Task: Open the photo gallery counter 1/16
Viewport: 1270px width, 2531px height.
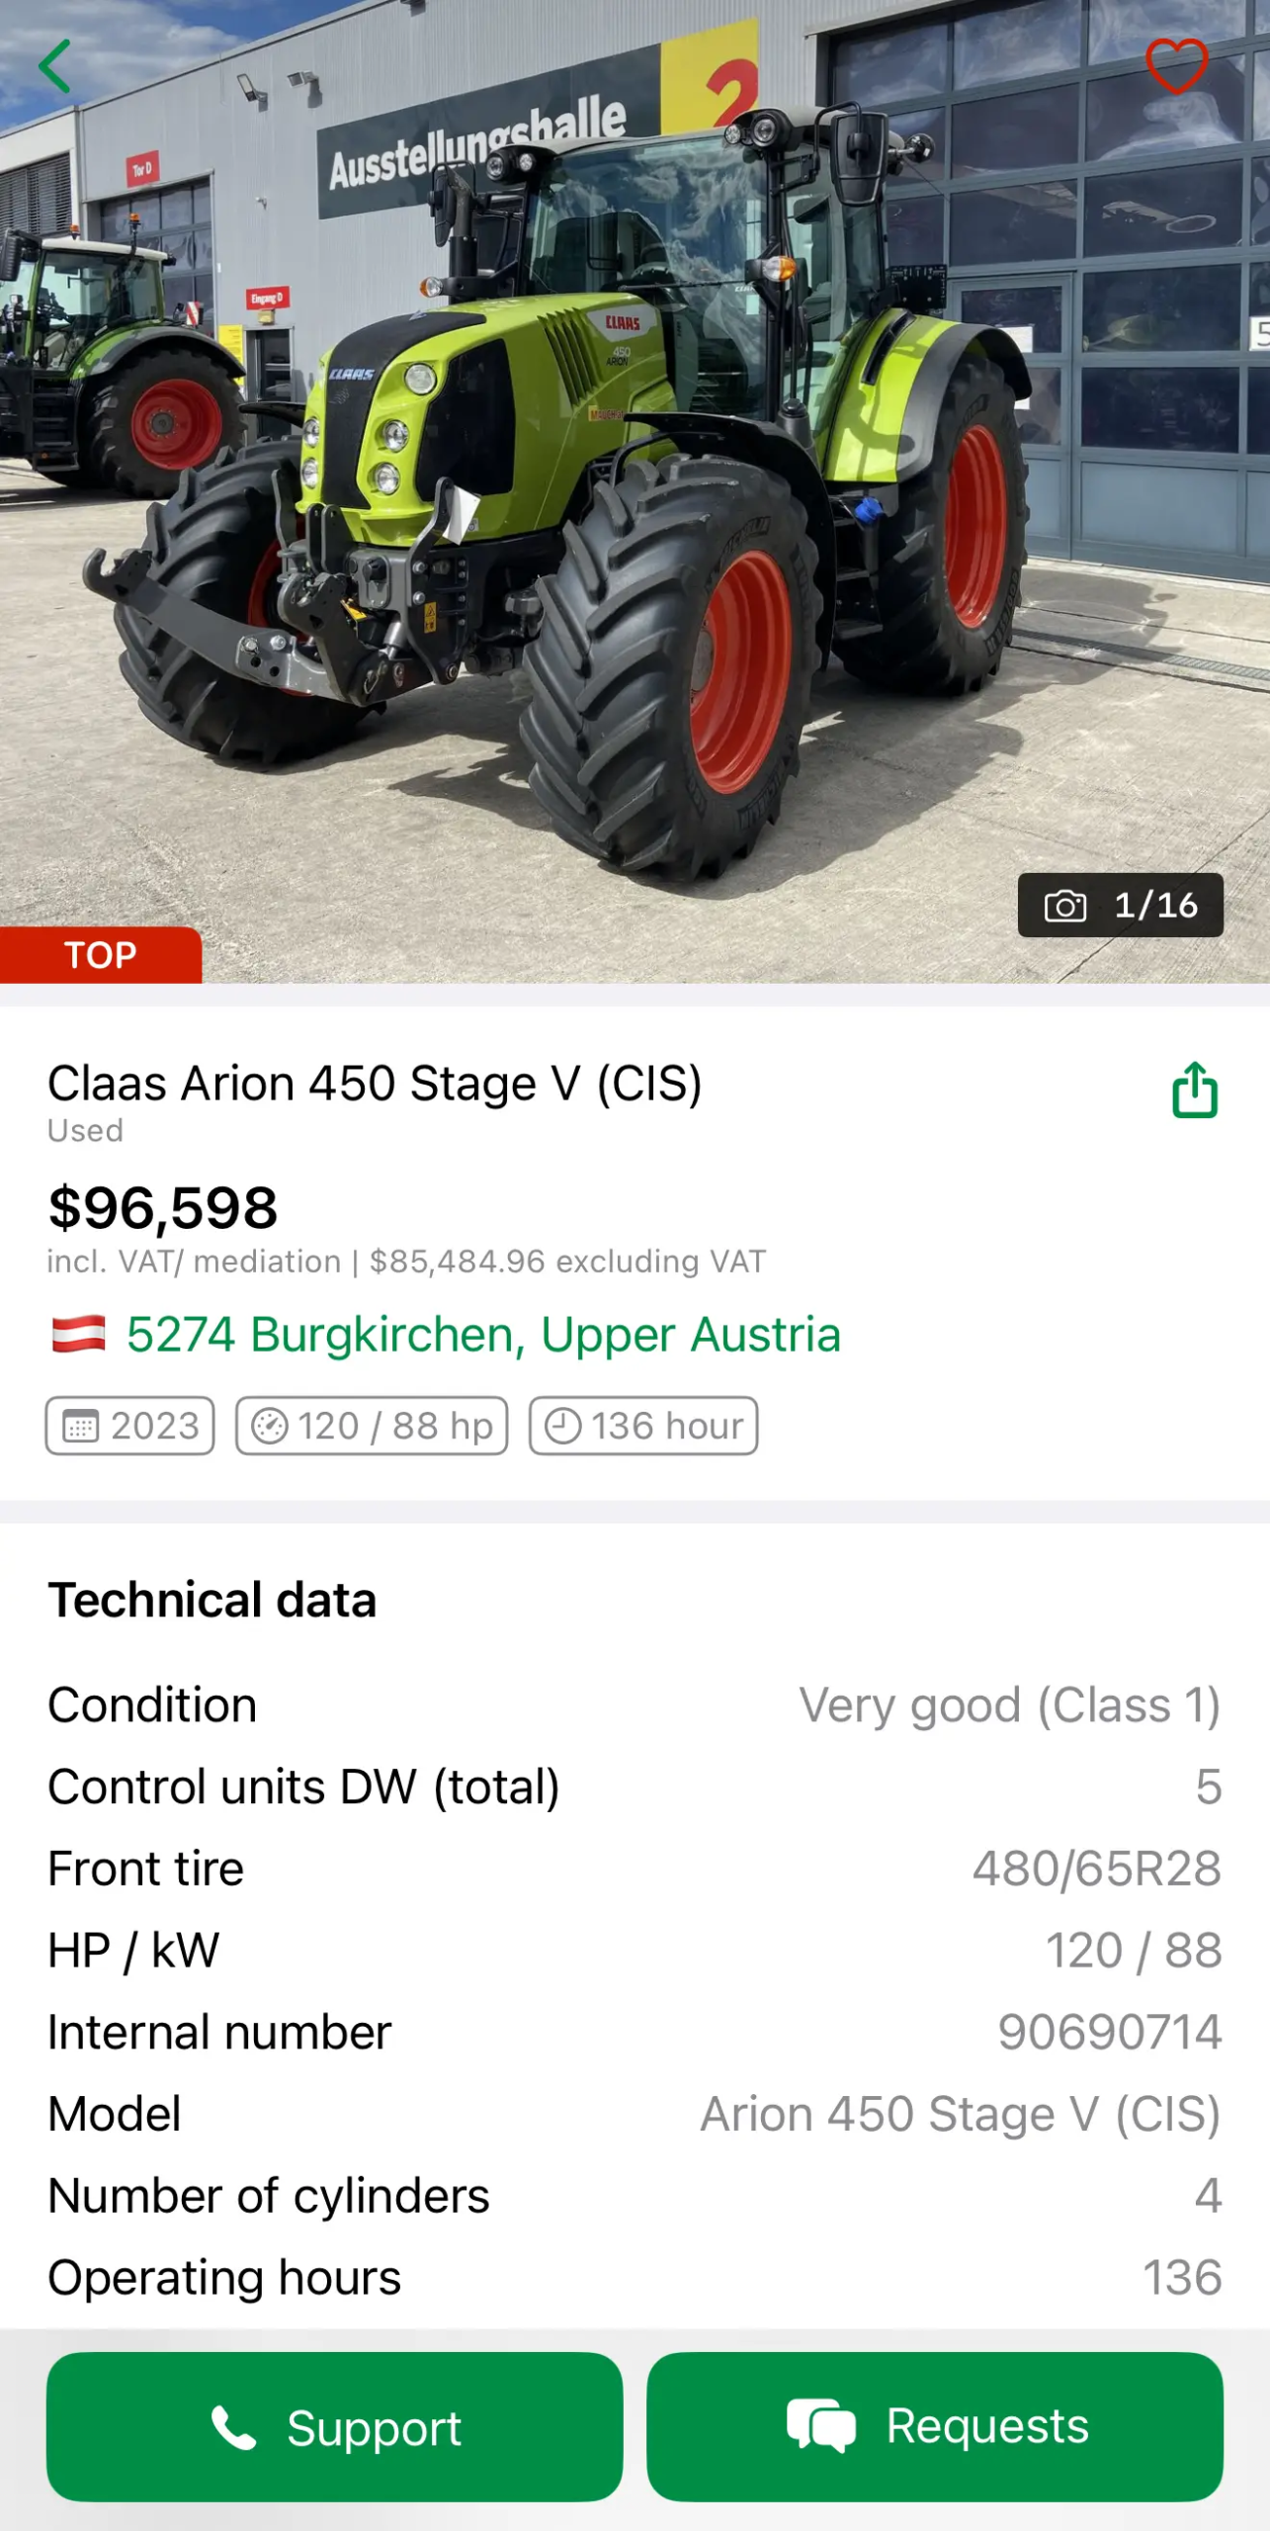Action: point(1120,905)
